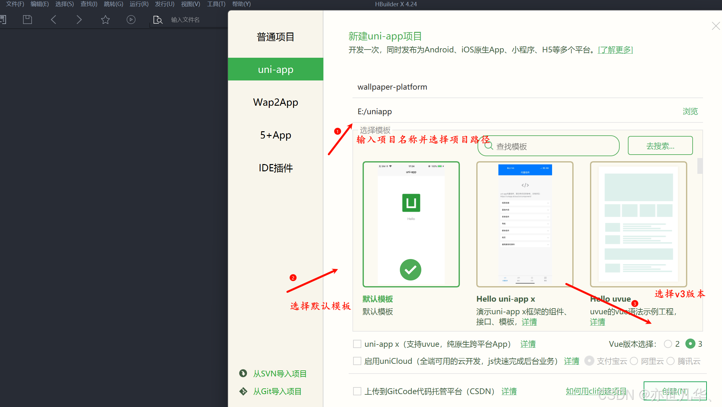Open the 选择(S) menu
The height and width of the screenshot is (407, 722).
pyautogui.click(x=64, y=4)
